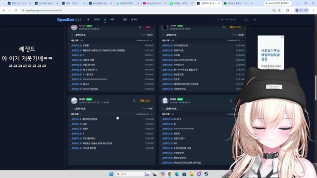The width and height of the screenshot is (317, 178).
Task: Click the 채금 (30초) badge
Action: [x=235, y=27]
